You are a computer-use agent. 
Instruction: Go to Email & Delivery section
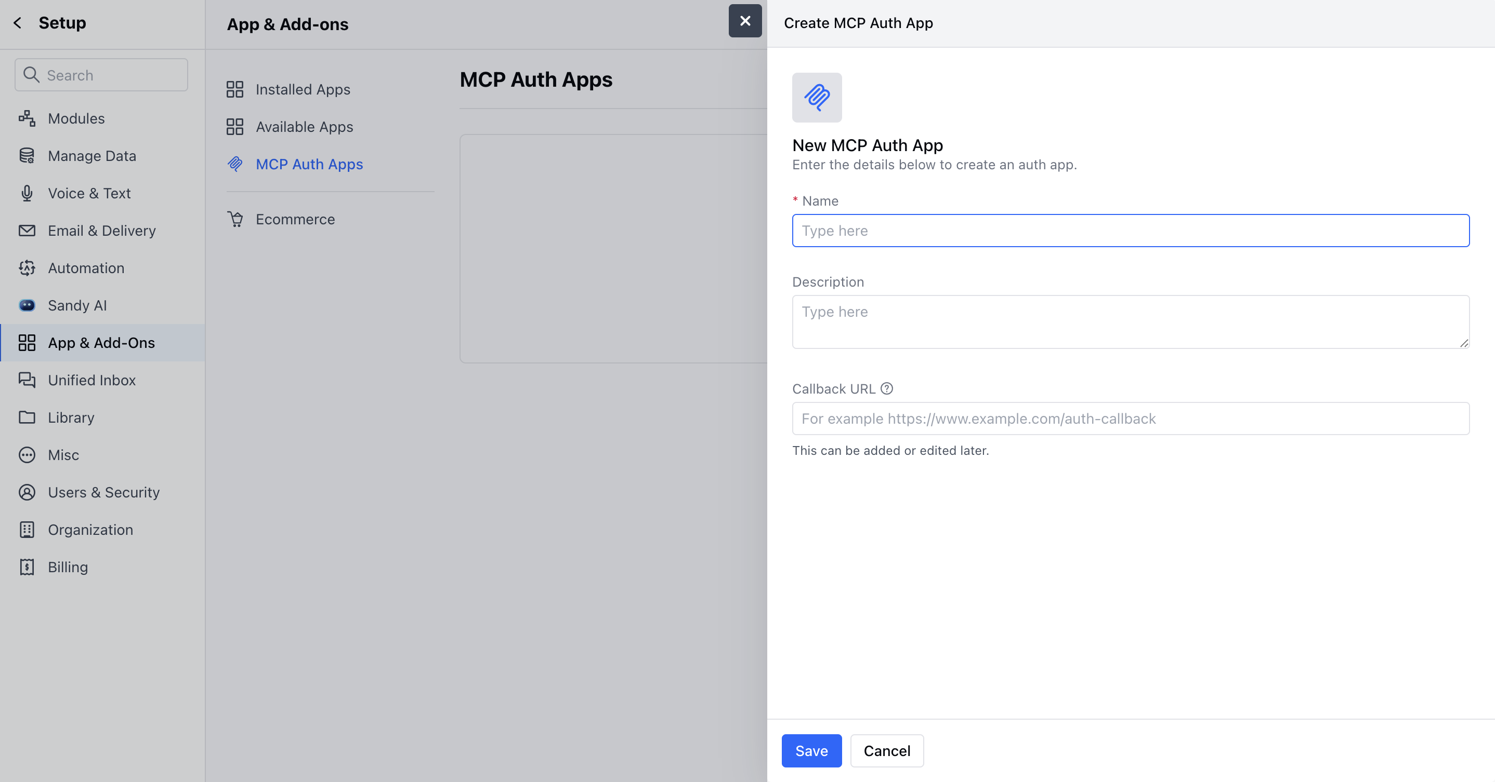pos(102,231)
